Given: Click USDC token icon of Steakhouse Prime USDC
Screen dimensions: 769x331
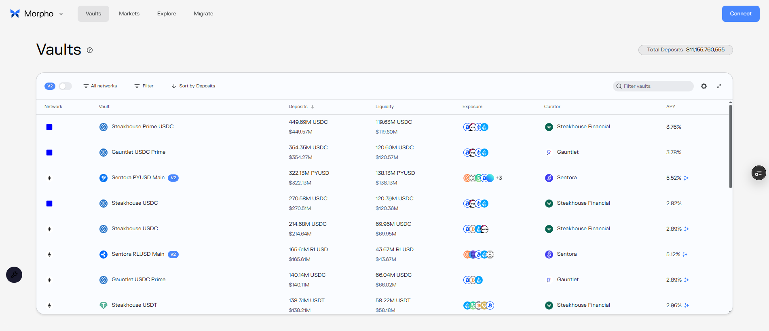Looking at the screenshot, I should [x=104, y=127].
